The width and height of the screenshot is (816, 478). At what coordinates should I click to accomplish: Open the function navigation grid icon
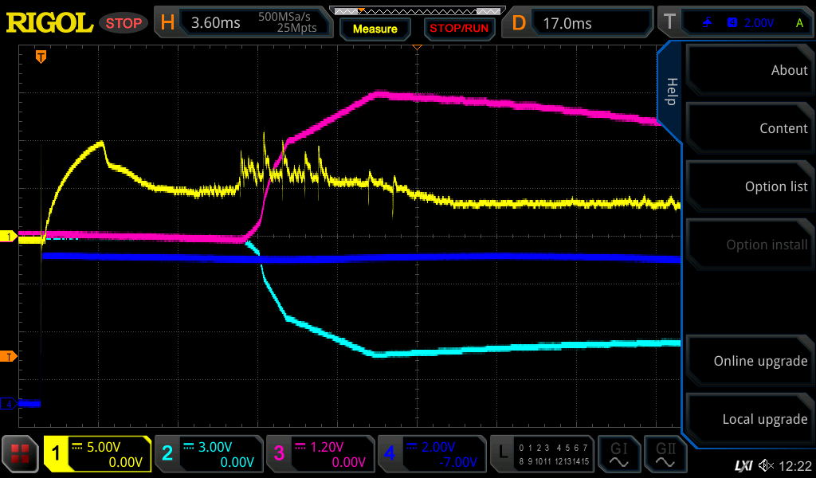coord(21,454)
